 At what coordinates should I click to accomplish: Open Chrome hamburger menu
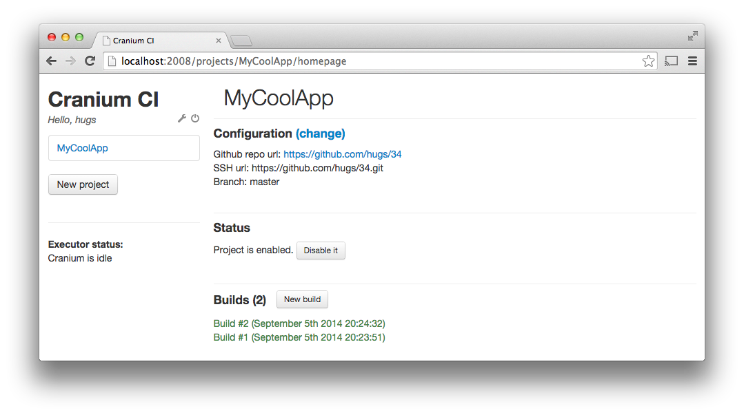(x=693, y=61)
